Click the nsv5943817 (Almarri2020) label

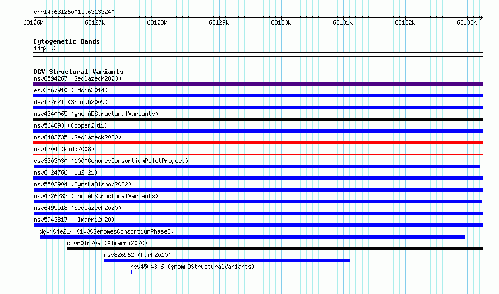pos(74,220)
